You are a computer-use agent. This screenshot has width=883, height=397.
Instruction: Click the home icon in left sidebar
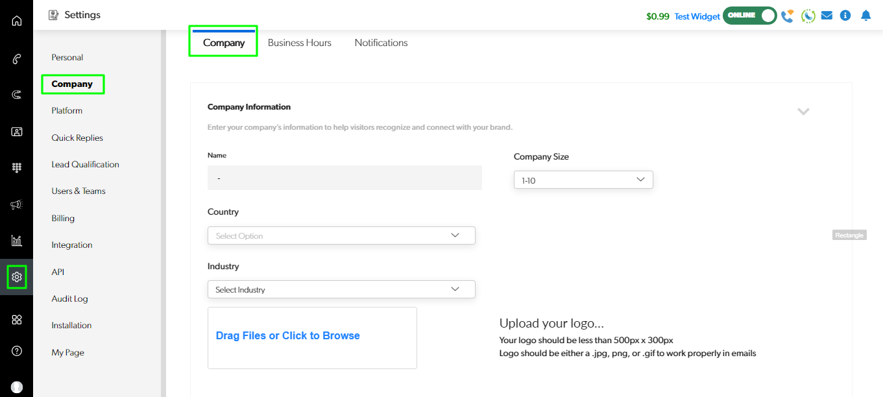(17, 21)
